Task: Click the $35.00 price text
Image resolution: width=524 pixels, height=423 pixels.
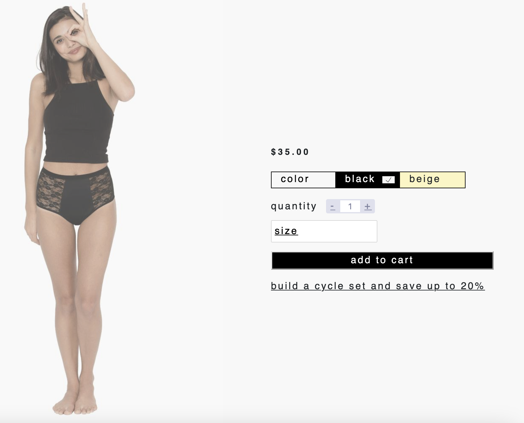Action: 290,152
